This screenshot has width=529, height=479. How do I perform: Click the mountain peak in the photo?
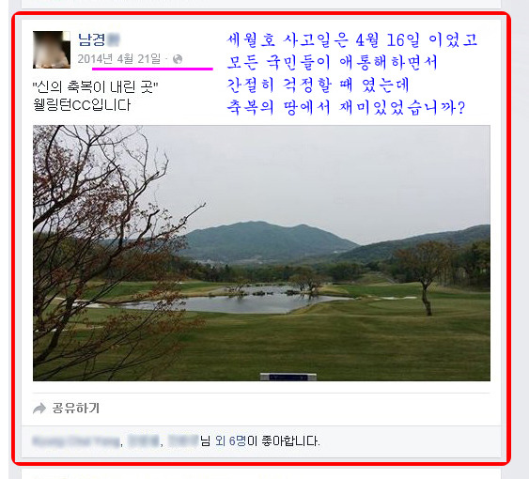click(x=259, y=224)
